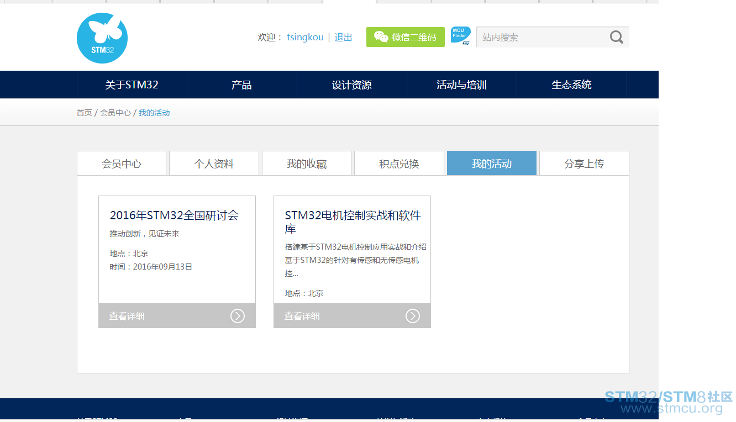The width and height of the screenshot is (736, 422).
Task: Click the 欢迎： greeting text
Action: click(270, 37)
